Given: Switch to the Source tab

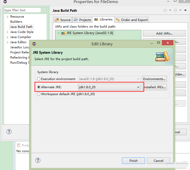Looking at the screenshot, I should tap(63, 20).
